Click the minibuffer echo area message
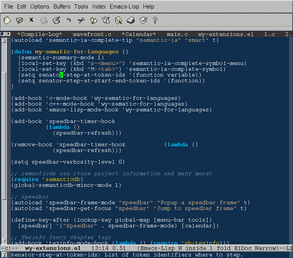Image resolution: width=293 pixels, height=258 pixels. pyautogui.click(x=127, y=255)
